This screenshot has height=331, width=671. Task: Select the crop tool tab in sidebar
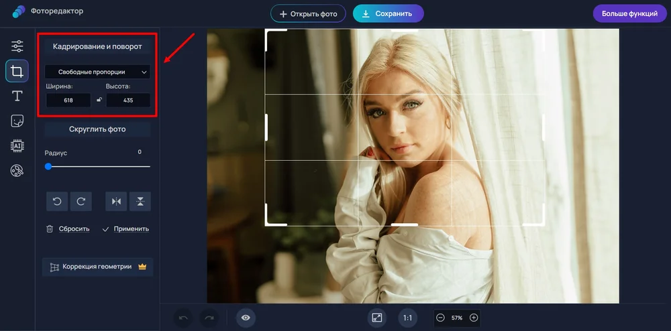[17, 71]
